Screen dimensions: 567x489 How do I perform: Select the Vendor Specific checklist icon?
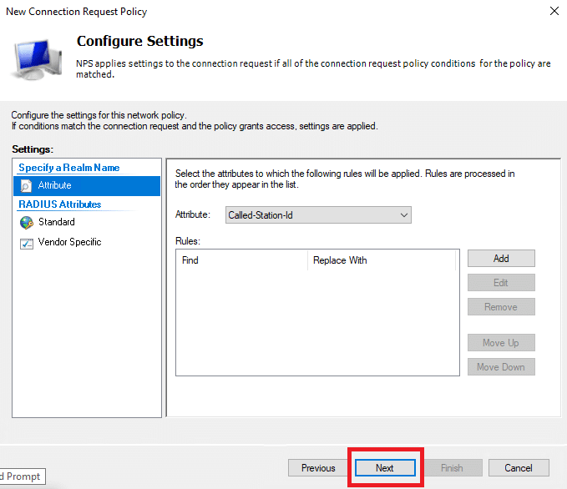point(26,243)
